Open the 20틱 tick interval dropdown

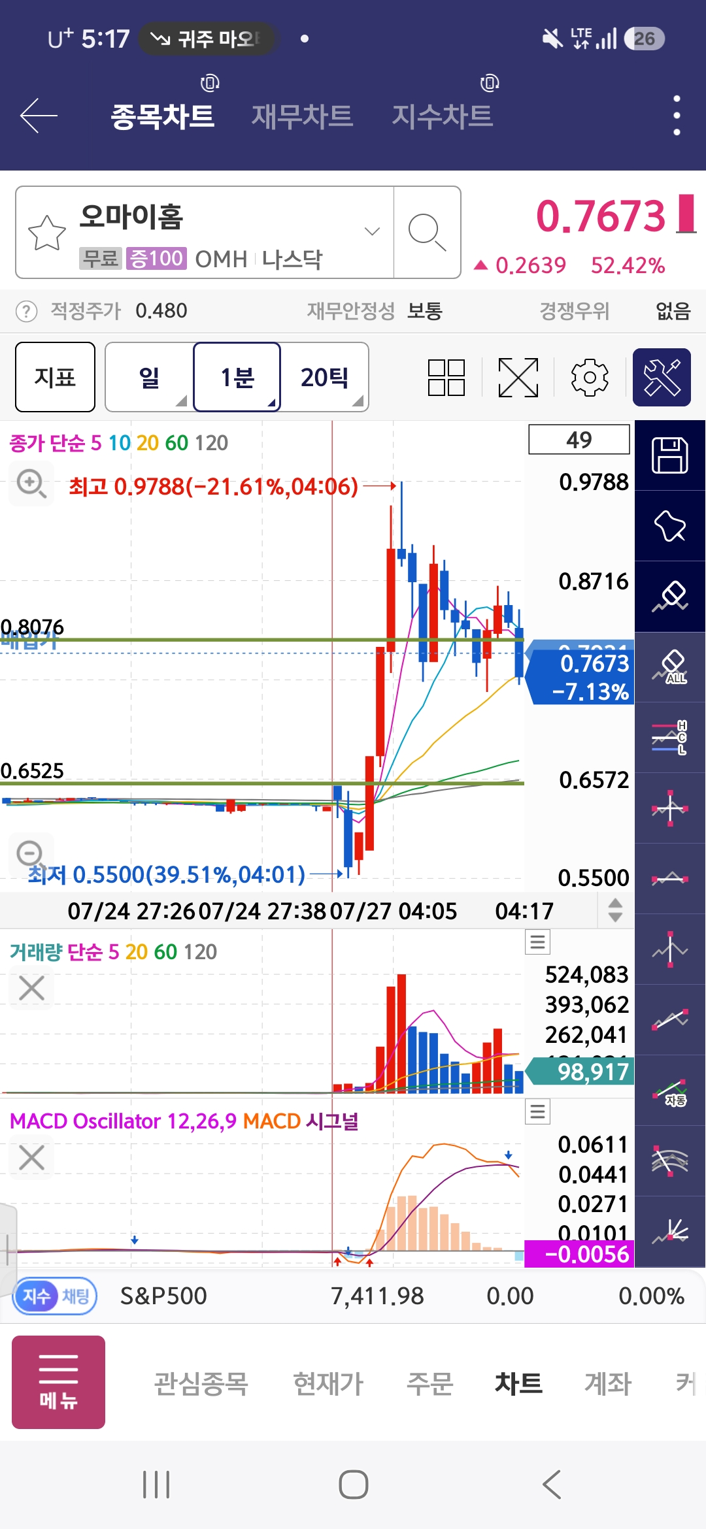[324, 377]
